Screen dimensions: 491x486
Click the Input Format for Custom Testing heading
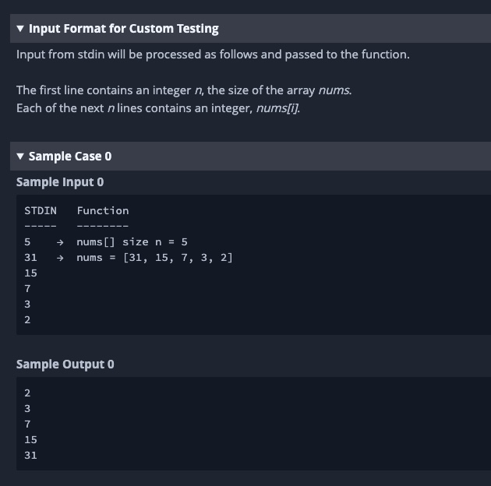click(x=123, y=29)
